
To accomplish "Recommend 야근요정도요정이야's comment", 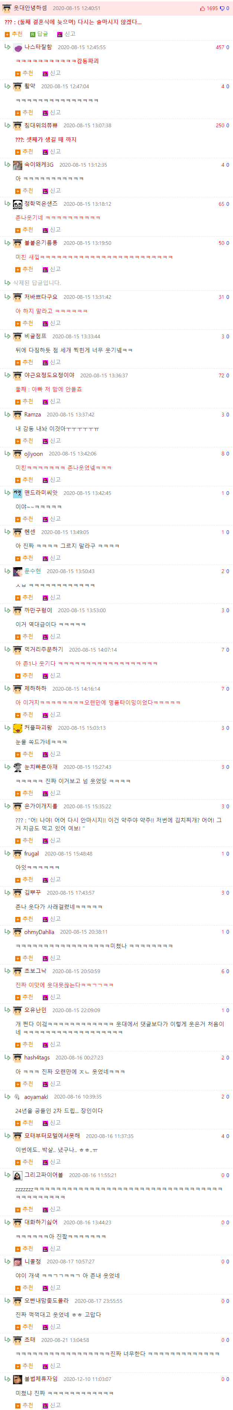I will (x=24, y=401).
